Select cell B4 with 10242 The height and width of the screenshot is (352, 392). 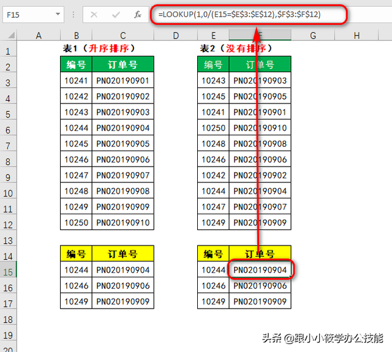(76, 96)
